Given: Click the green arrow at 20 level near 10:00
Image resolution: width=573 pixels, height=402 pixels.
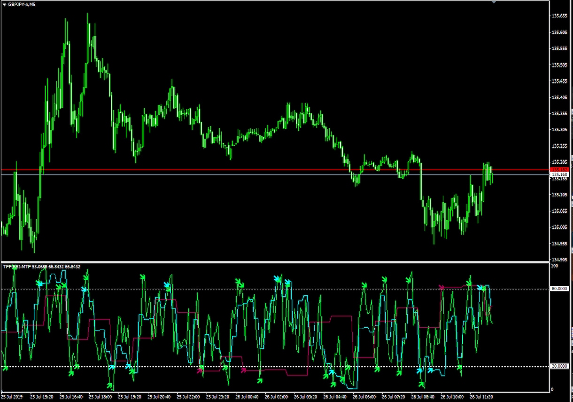Looking at the screenshot, I should point(460,367).
